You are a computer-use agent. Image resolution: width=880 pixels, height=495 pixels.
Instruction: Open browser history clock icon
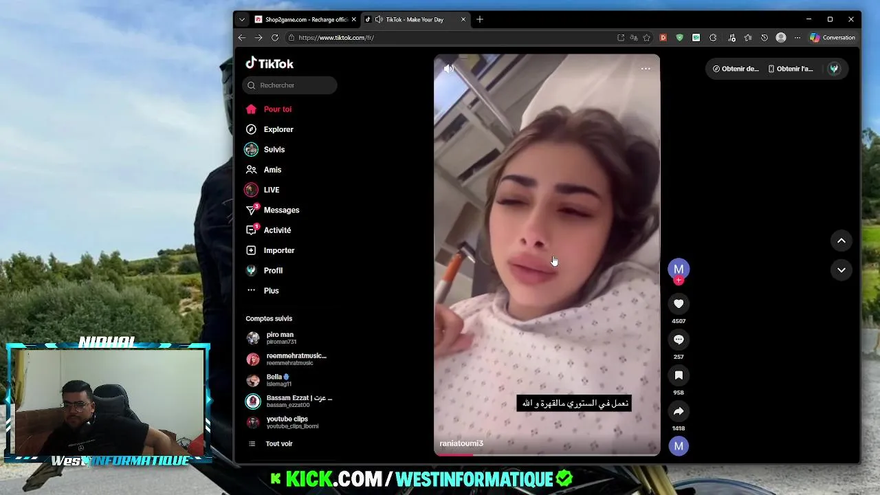pos(764,38)
